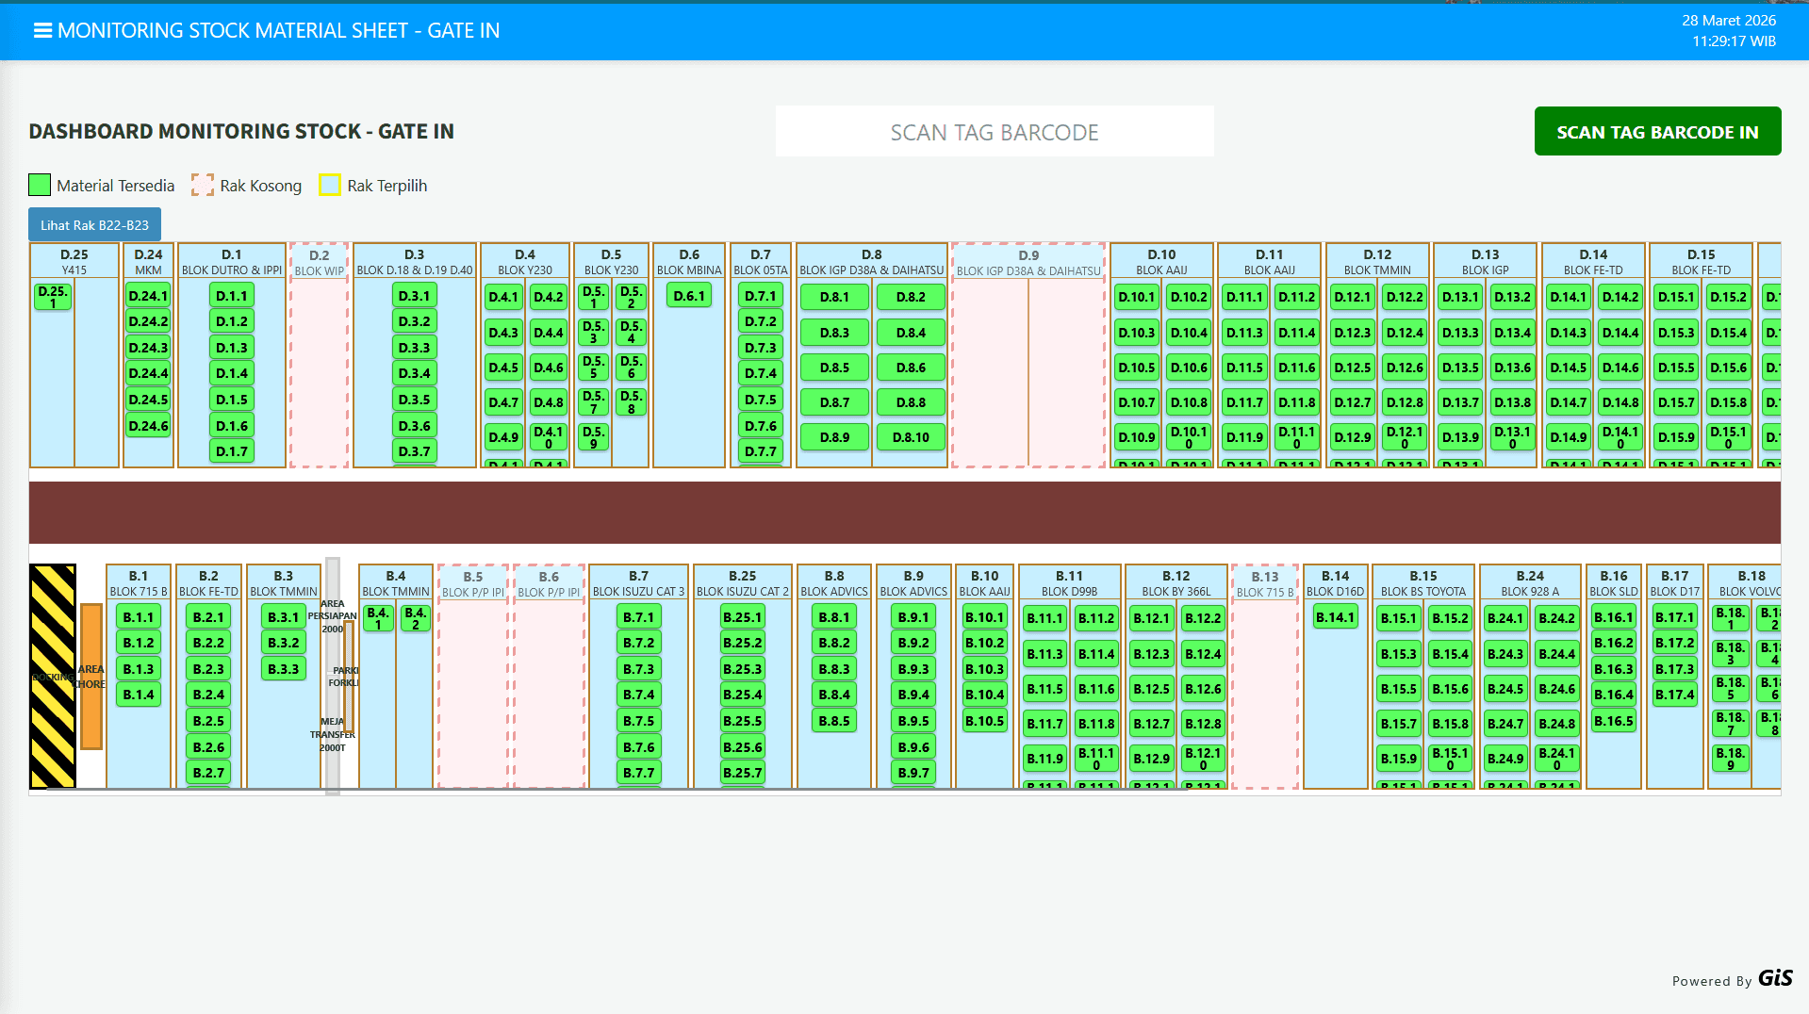Viewport: 1809px width, 1014px height.
Task: Select rack slot D.6.1
Action: [689, 296]
